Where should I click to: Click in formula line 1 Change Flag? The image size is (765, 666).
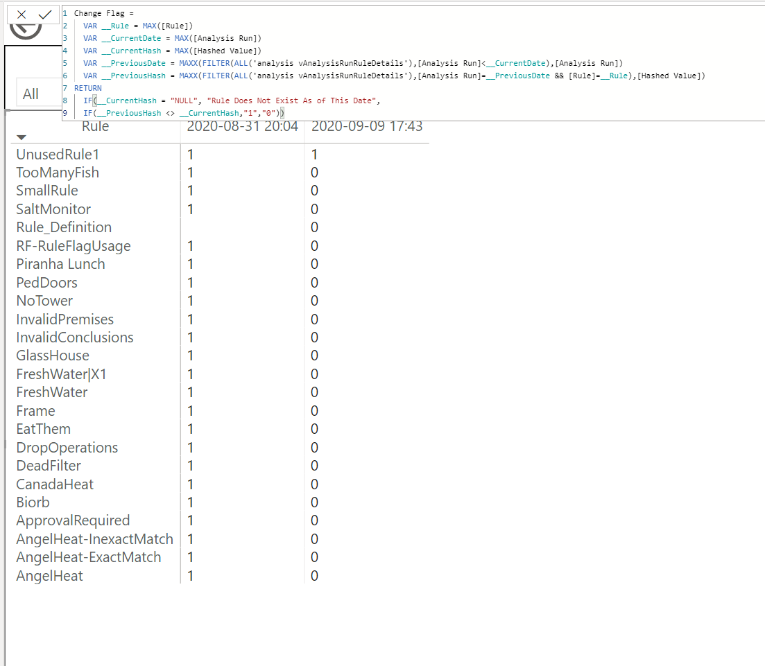coord(103,13)
